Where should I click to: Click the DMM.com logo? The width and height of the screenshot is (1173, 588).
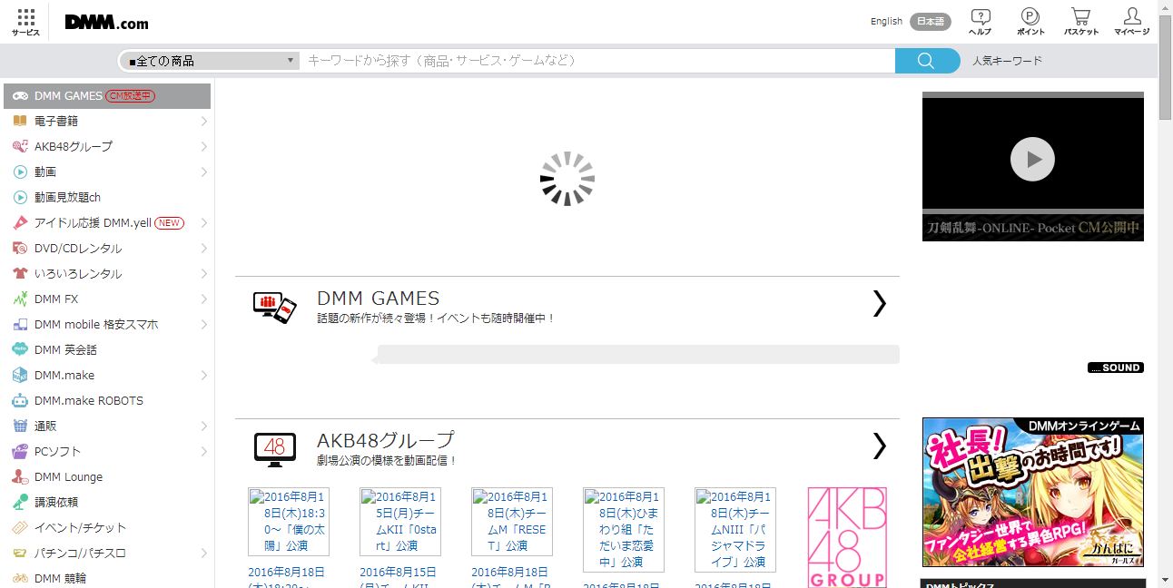click(107, 23)
